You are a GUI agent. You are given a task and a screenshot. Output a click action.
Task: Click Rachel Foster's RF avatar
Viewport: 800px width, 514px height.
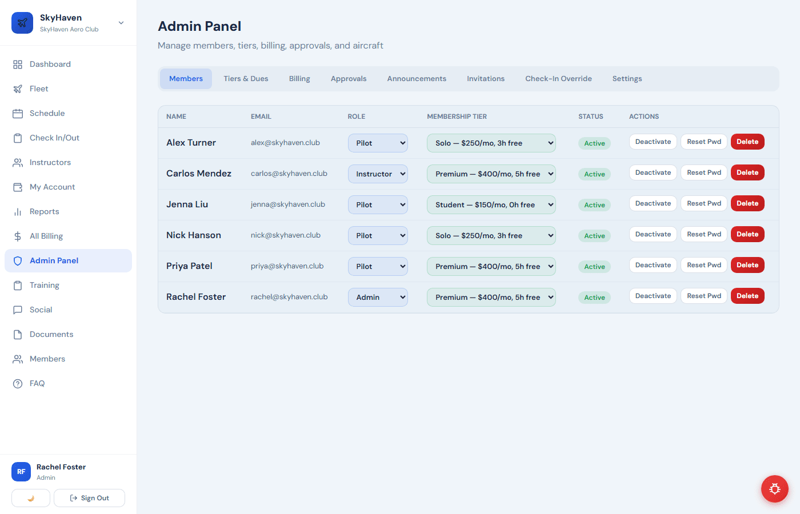point(21,471)
